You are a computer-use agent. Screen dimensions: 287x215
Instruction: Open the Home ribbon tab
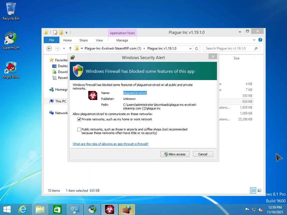point(68,40)
